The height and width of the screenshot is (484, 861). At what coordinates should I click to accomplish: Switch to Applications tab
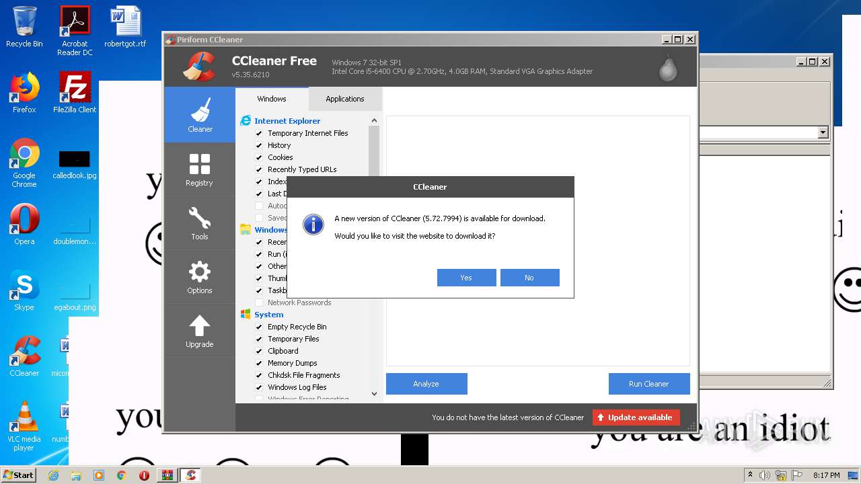[x=345, y=99]
